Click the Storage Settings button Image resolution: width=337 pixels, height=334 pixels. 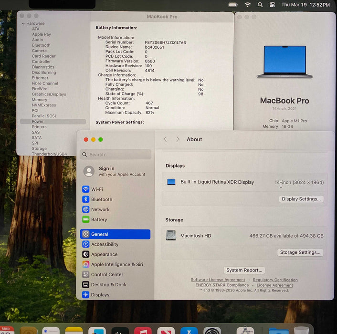pos(300,252)
